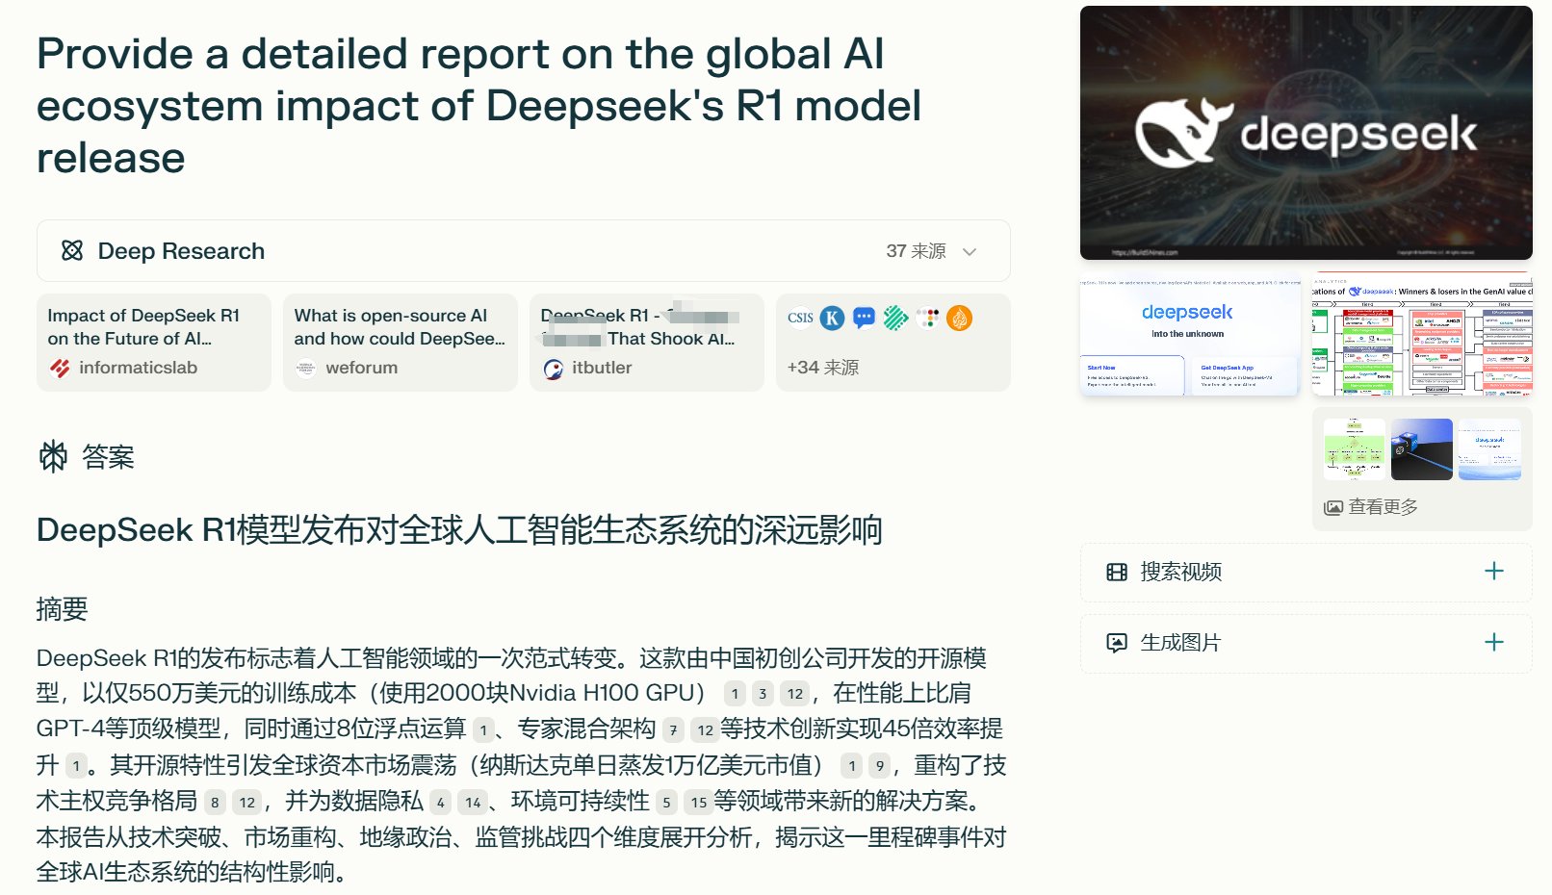
Task: Click the green striped source icon
Action: 896,318
